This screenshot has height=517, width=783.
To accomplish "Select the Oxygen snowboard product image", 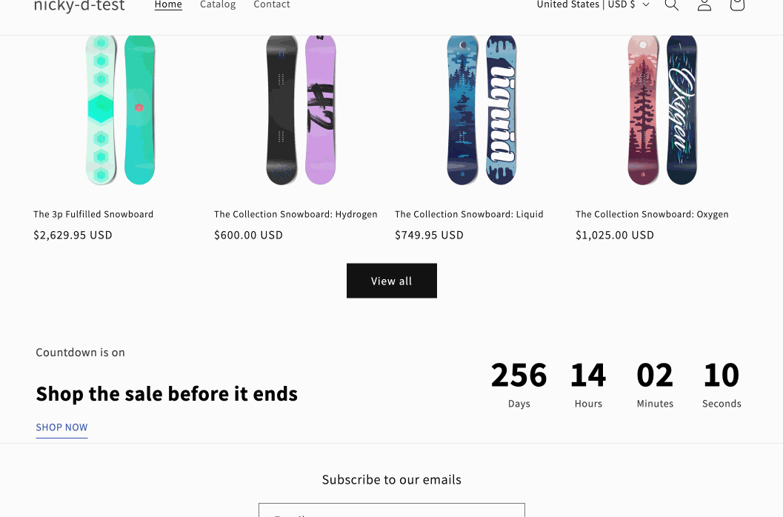I will coord(662,109).
